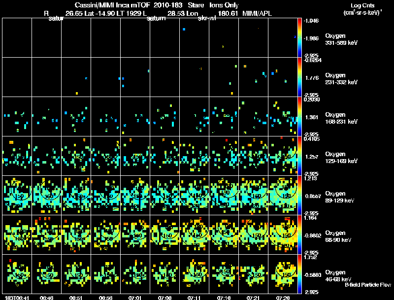The width and height of the screenshot is (394, 300).
Task: Select the 06:46 time tick label
Action: pos(47,298)
